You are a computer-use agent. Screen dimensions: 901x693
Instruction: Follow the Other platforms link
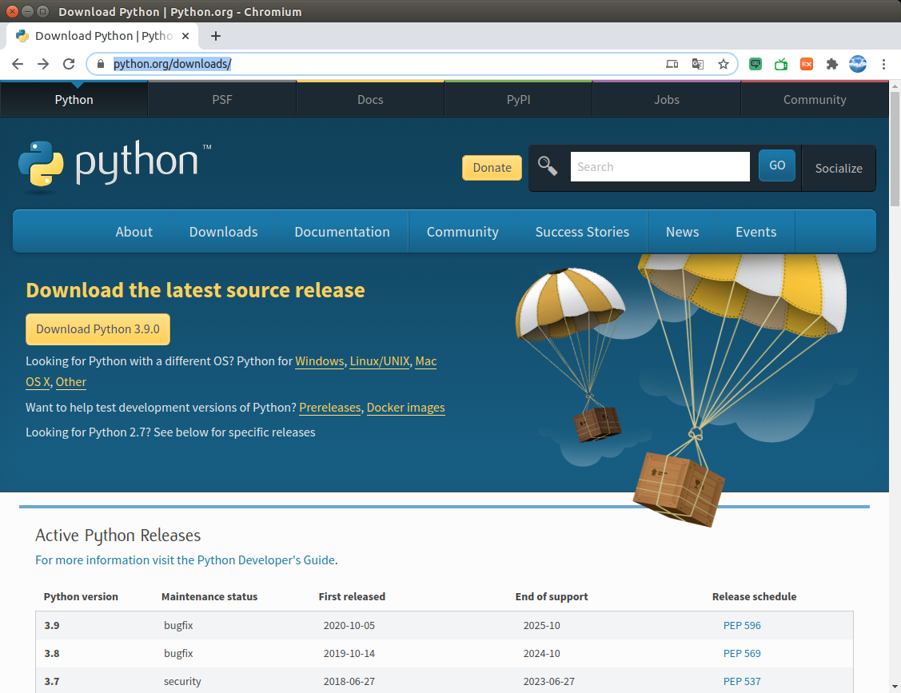[70, 382]
